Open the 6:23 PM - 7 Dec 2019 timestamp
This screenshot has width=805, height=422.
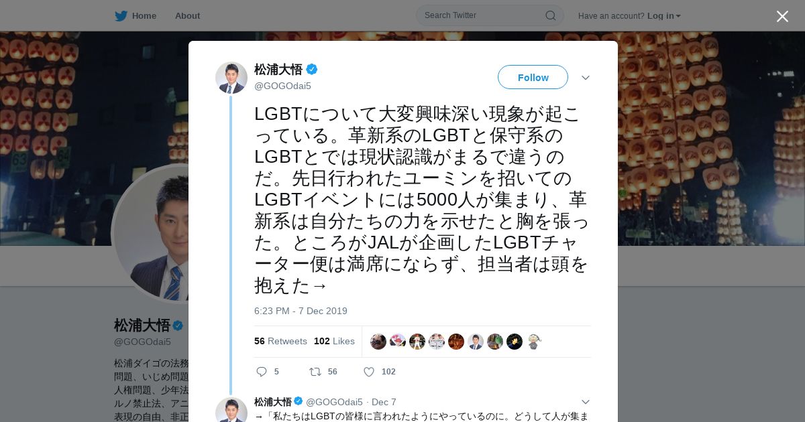pyautogui.click(x=301, y=311)
